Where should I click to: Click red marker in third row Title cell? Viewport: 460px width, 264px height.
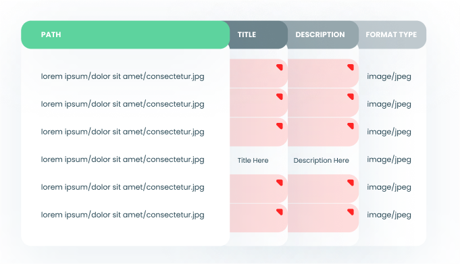coord(280,126)
